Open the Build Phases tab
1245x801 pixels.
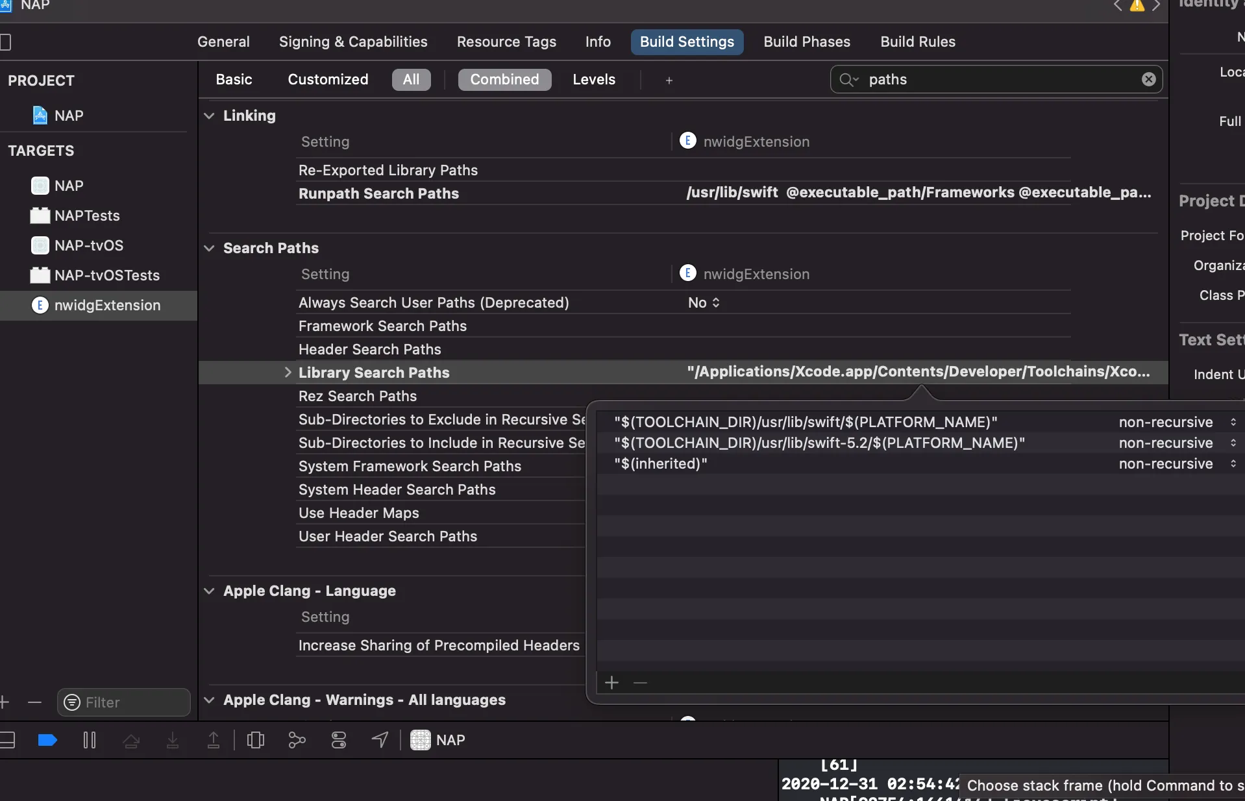pyautogui.click(x=807, y=42)
